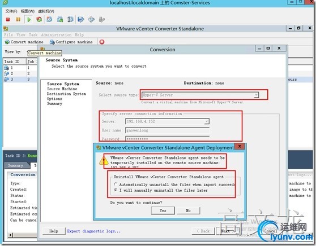
Task: Click the Password input field
Action: (x=167, y=139)
